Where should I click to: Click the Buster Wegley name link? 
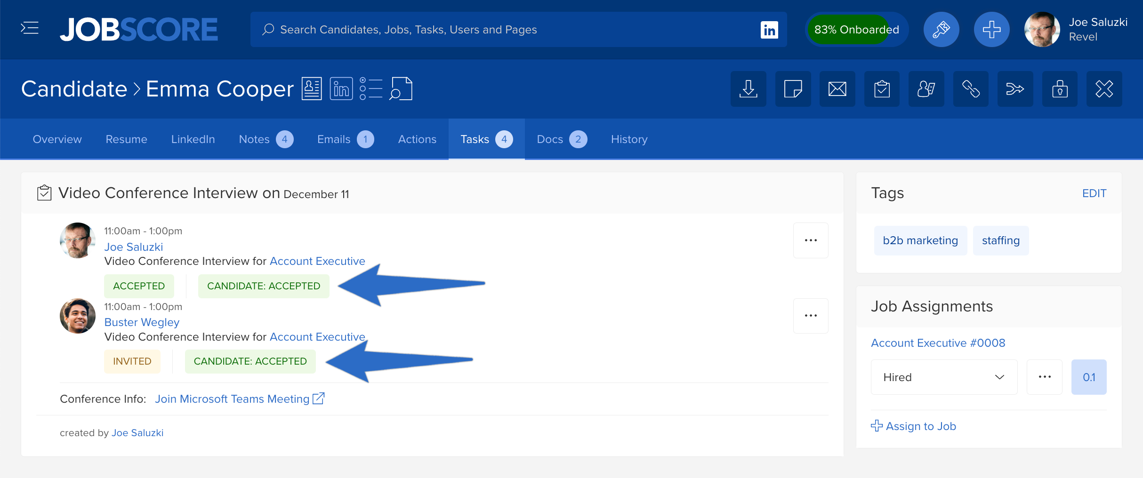142,322
